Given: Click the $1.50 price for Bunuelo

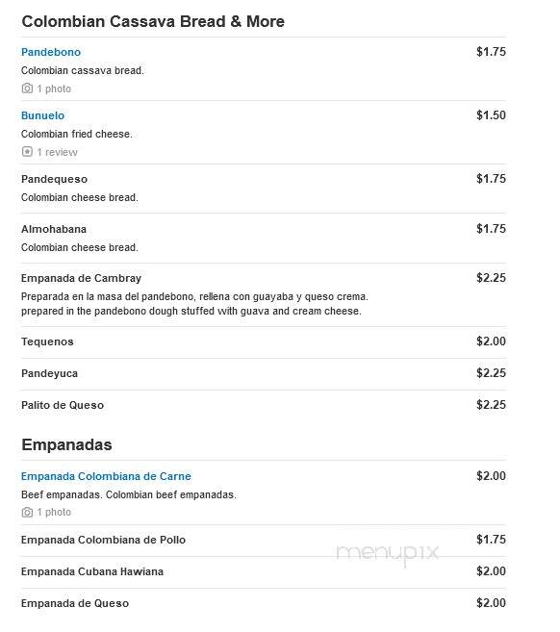Looking at the screenshot, I should click(x=491, y=115).
